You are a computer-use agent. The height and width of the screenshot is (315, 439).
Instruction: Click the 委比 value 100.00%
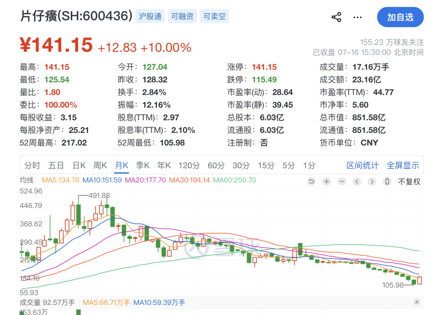click(x=61, y=105)
